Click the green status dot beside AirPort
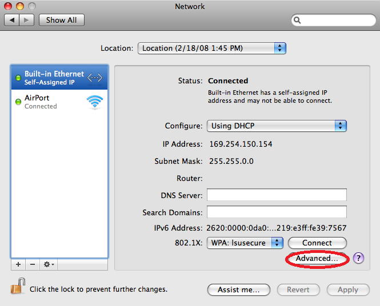The image size is (380, 306). pyautogui.click(x=18, y=102)
